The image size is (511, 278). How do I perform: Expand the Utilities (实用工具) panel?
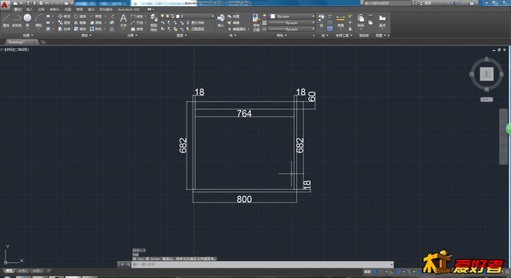tap(344, 35)
